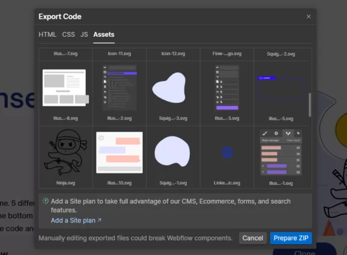
Task: Click the Flow-...go.svg file name
Action: [x=227, y=54]
